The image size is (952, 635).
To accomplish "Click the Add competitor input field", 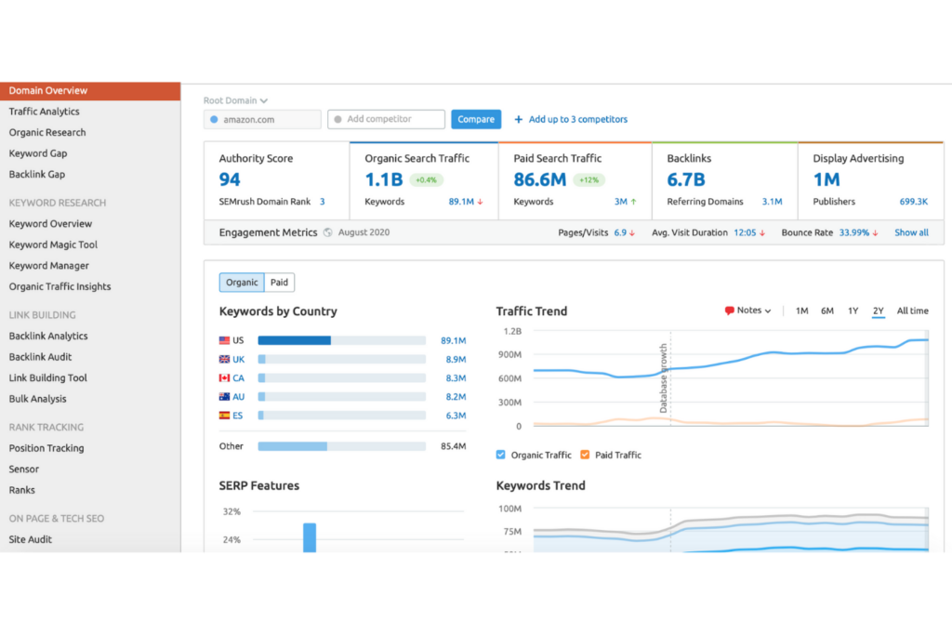I will tap(386, 119).
